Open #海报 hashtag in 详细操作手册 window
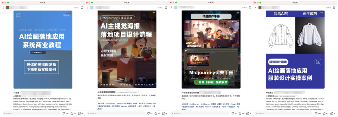 pyautogui.click(x=219, y=104)
